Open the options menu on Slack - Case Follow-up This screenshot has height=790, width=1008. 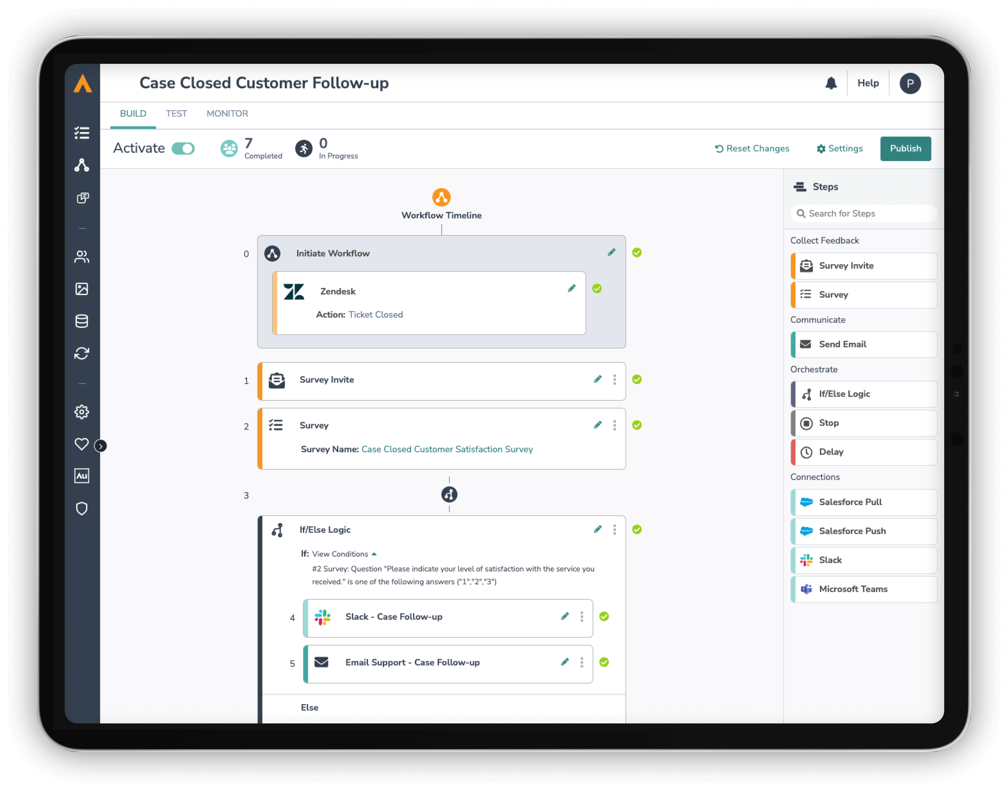pos(582,617)
